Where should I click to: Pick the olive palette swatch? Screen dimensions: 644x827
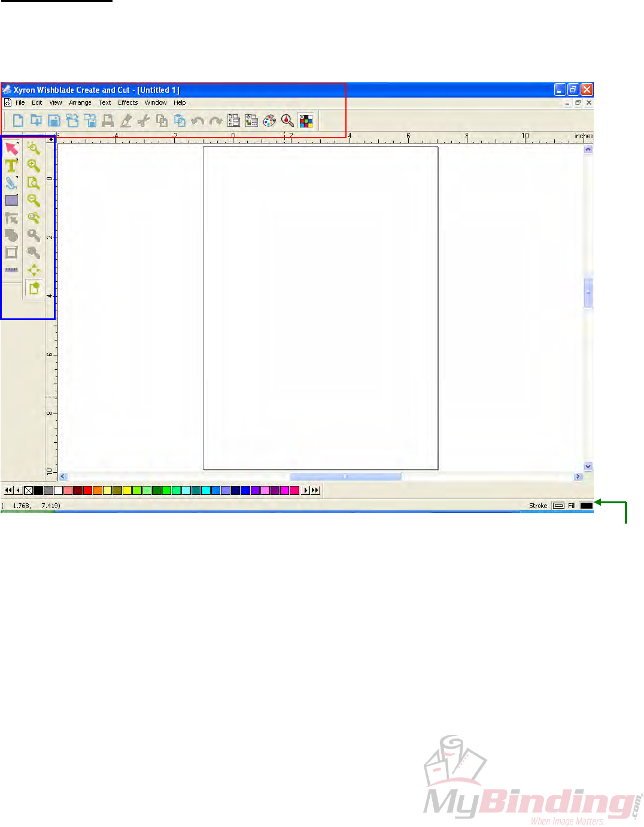117,490
